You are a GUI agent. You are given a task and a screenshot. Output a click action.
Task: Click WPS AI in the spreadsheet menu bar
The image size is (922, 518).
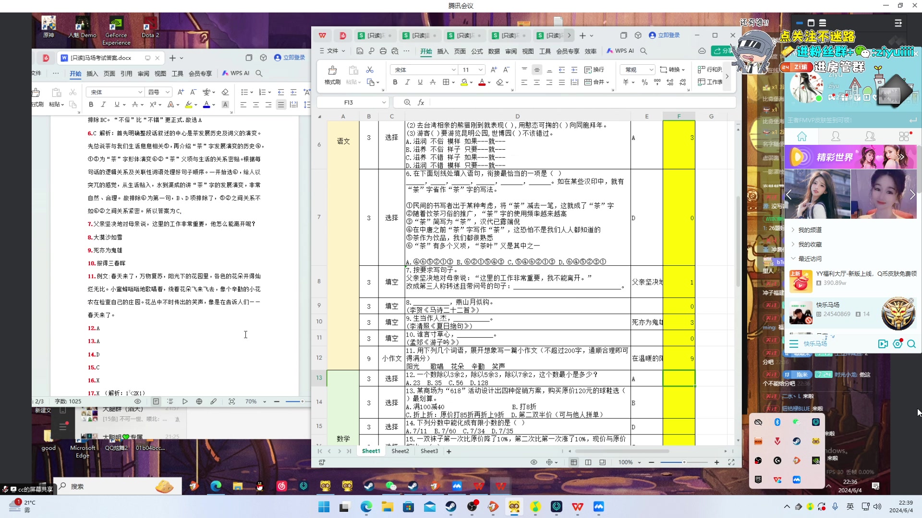click(x=620, y=51)
